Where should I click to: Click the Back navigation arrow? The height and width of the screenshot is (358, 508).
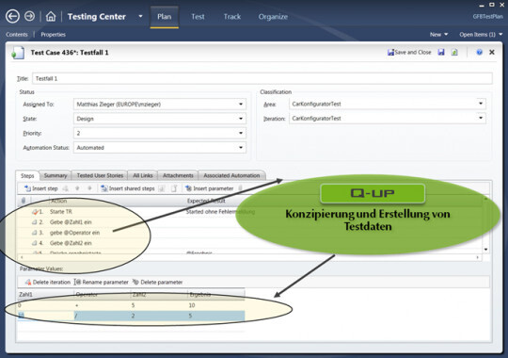tap(12, 16)
